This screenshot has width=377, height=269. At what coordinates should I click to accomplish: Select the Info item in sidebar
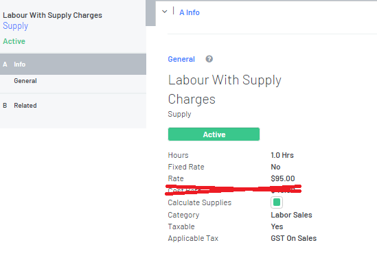click(x=73, y=64)
